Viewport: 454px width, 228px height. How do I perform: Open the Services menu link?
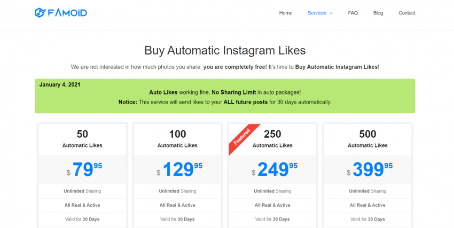317,13
